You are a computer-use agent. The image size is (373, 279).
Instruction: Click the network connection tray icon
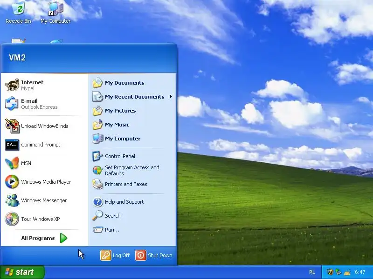(x=338, y=272)
